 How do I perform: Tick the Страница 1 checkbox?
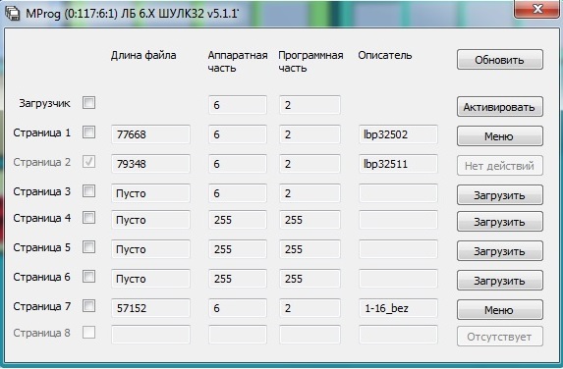click(88, 132)
